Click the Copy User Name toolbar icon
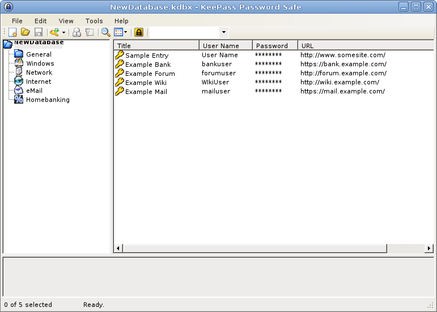The image size is (437, 312). tap(77, 32)
